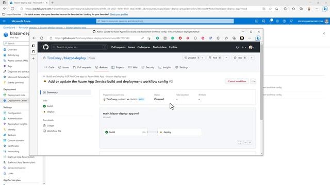The width and height of the screenshot is (330, 185).
Task: Switch to the Wiki tab
Action: (133, 67)
